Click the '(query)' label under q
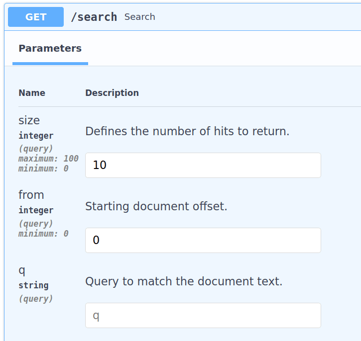This screenshot has width=361, height=341. (x=36, y=299)
